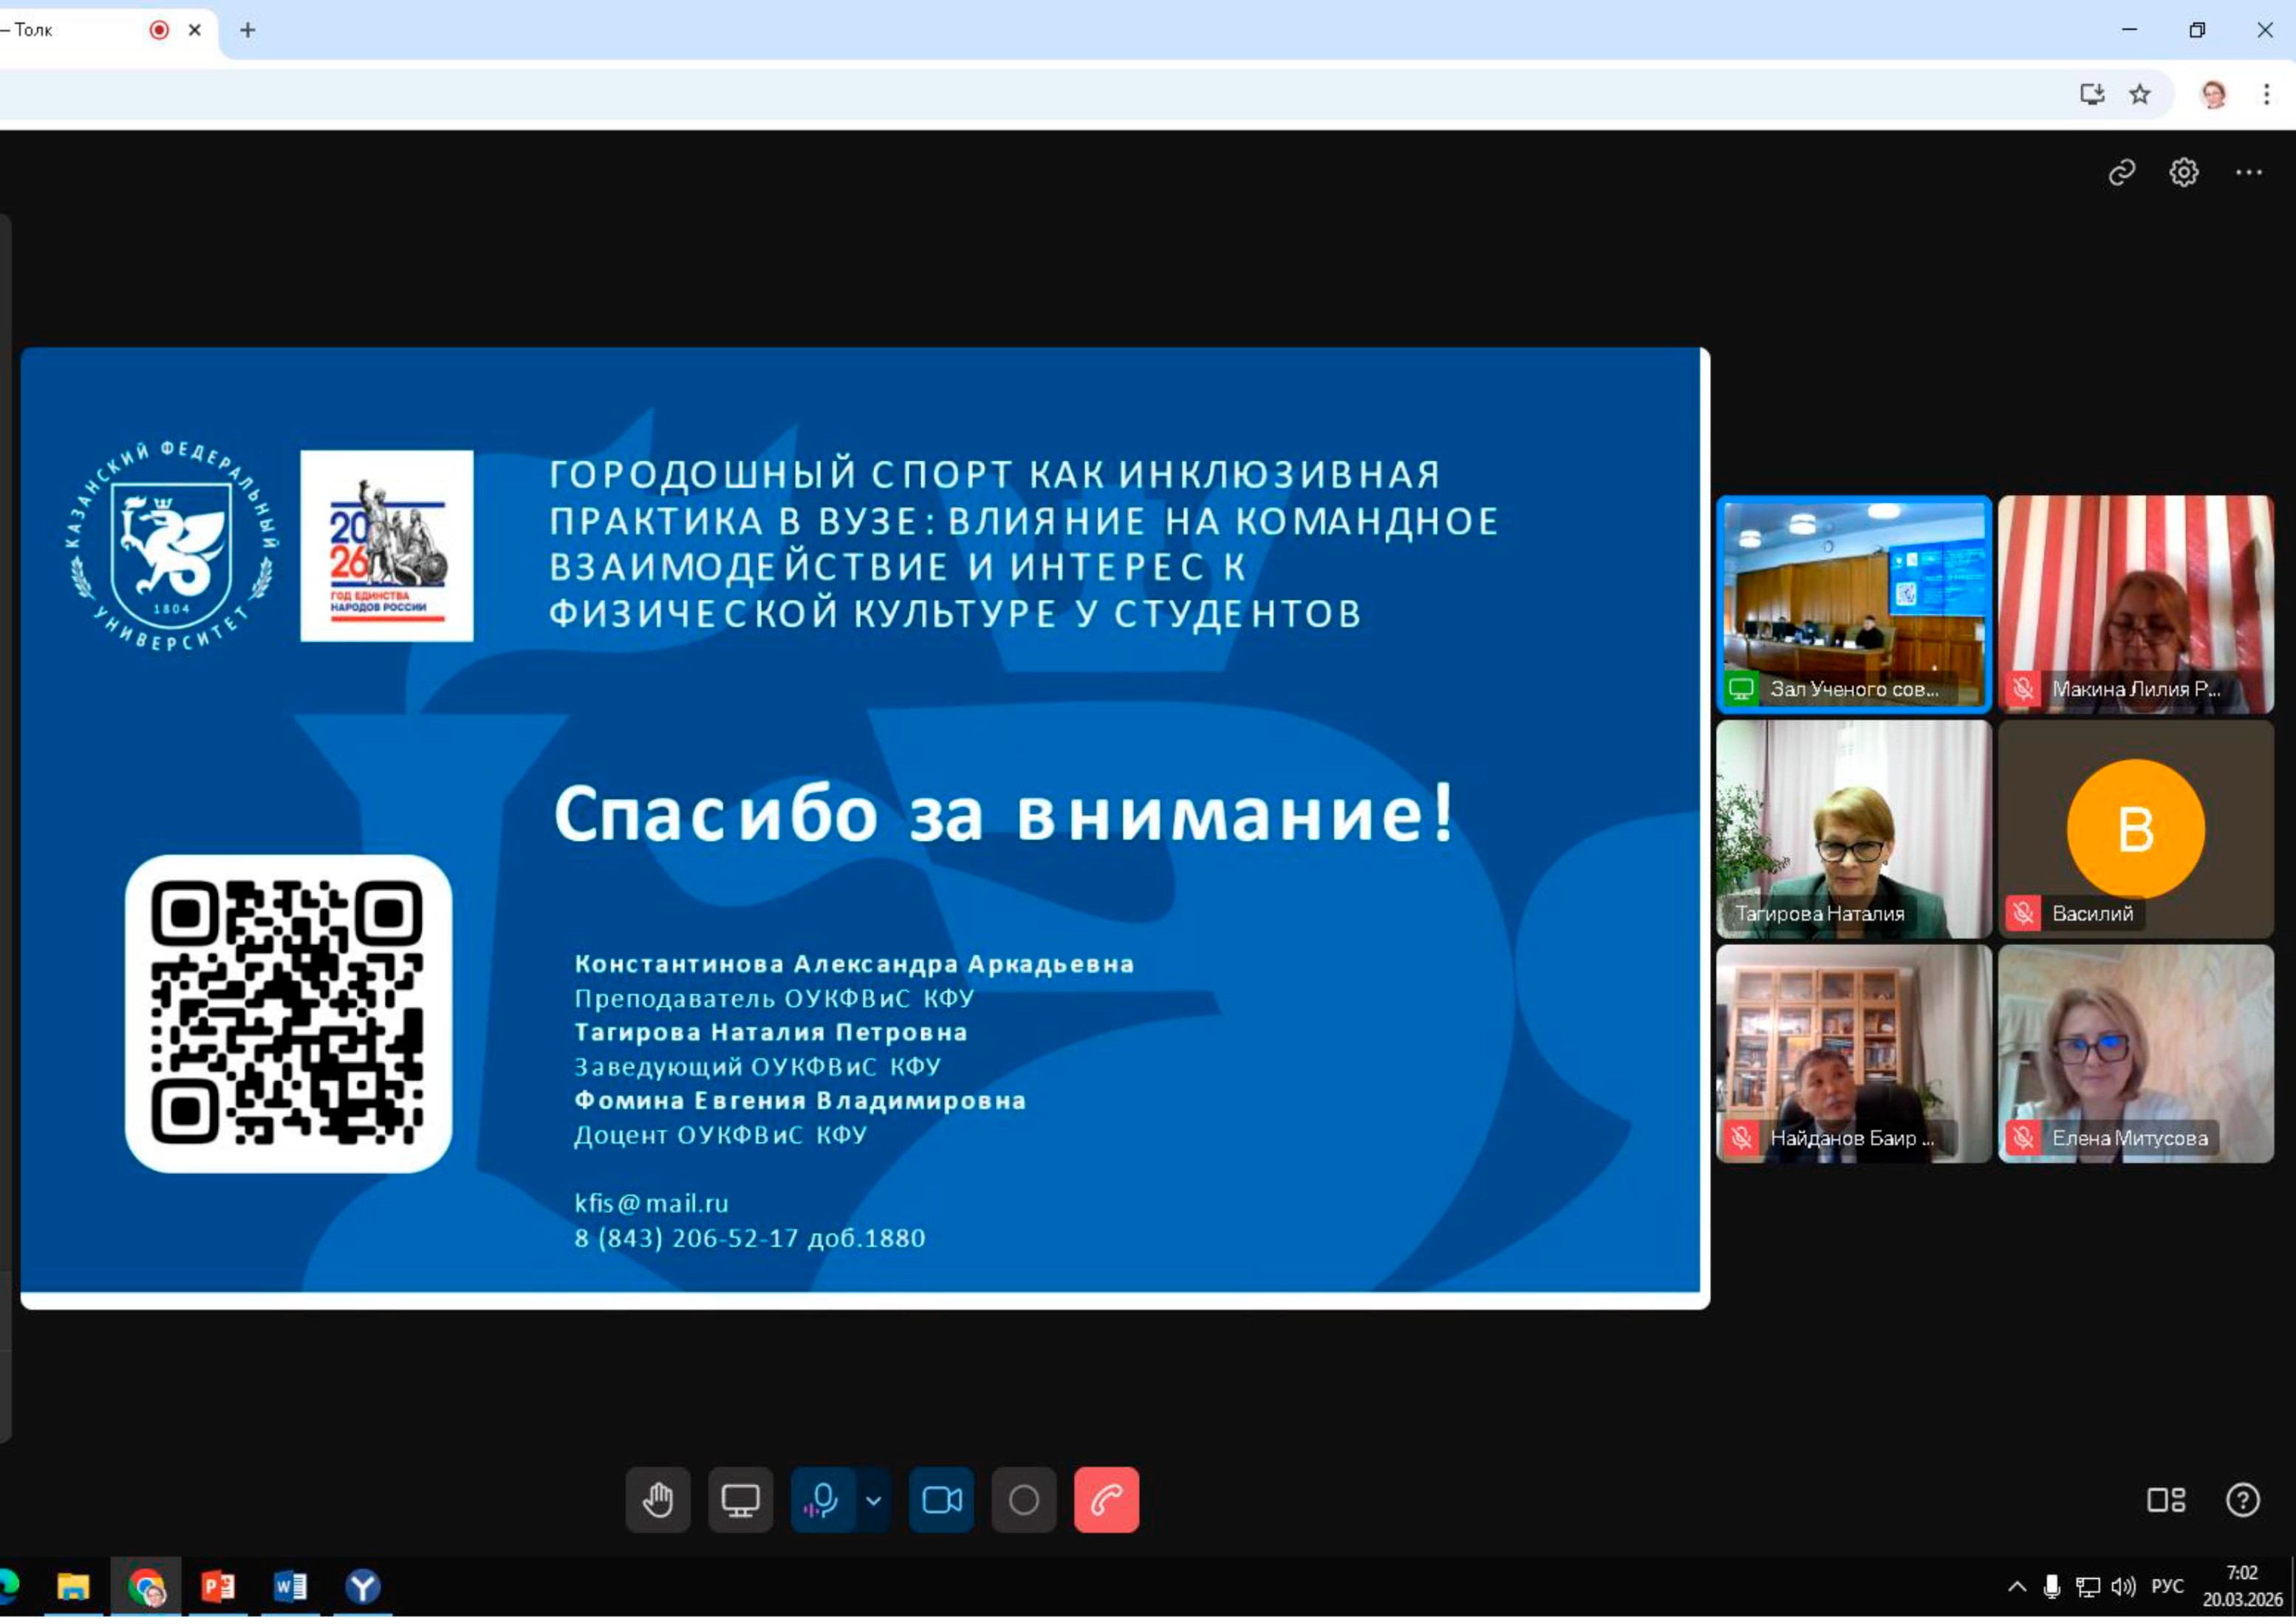Screen dimensions: 2296x1624
Task: Toggle camera on or off
Action: click(941, 1499)
